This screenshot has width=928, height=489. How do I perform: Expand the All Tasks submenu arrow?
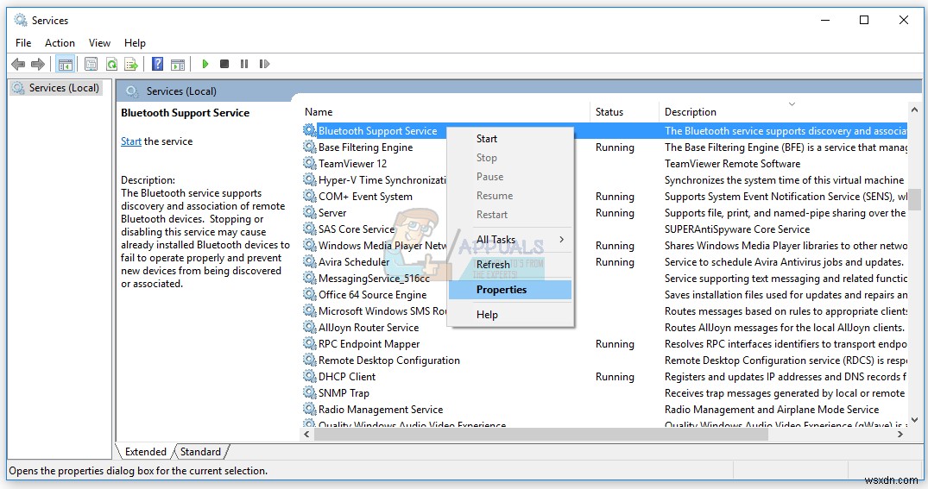coord(561,240)
